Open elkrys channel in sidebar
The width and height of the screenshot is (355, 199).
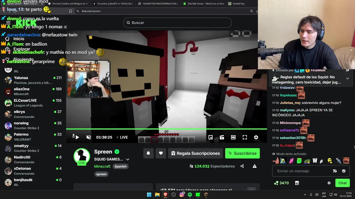pos(33,114)
